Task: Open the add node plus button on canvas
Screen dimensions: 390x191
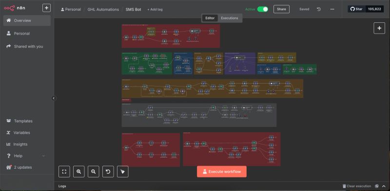Action: 379,28
